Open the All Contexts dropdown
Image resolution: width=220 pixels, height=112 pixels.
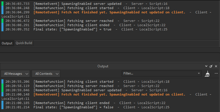click(x=46, y=74)
